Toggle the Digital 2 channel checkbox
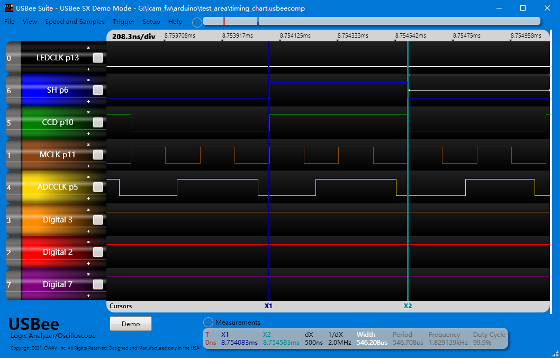The width and height of the screenshot is (560, 358). (x=98, y=252)
